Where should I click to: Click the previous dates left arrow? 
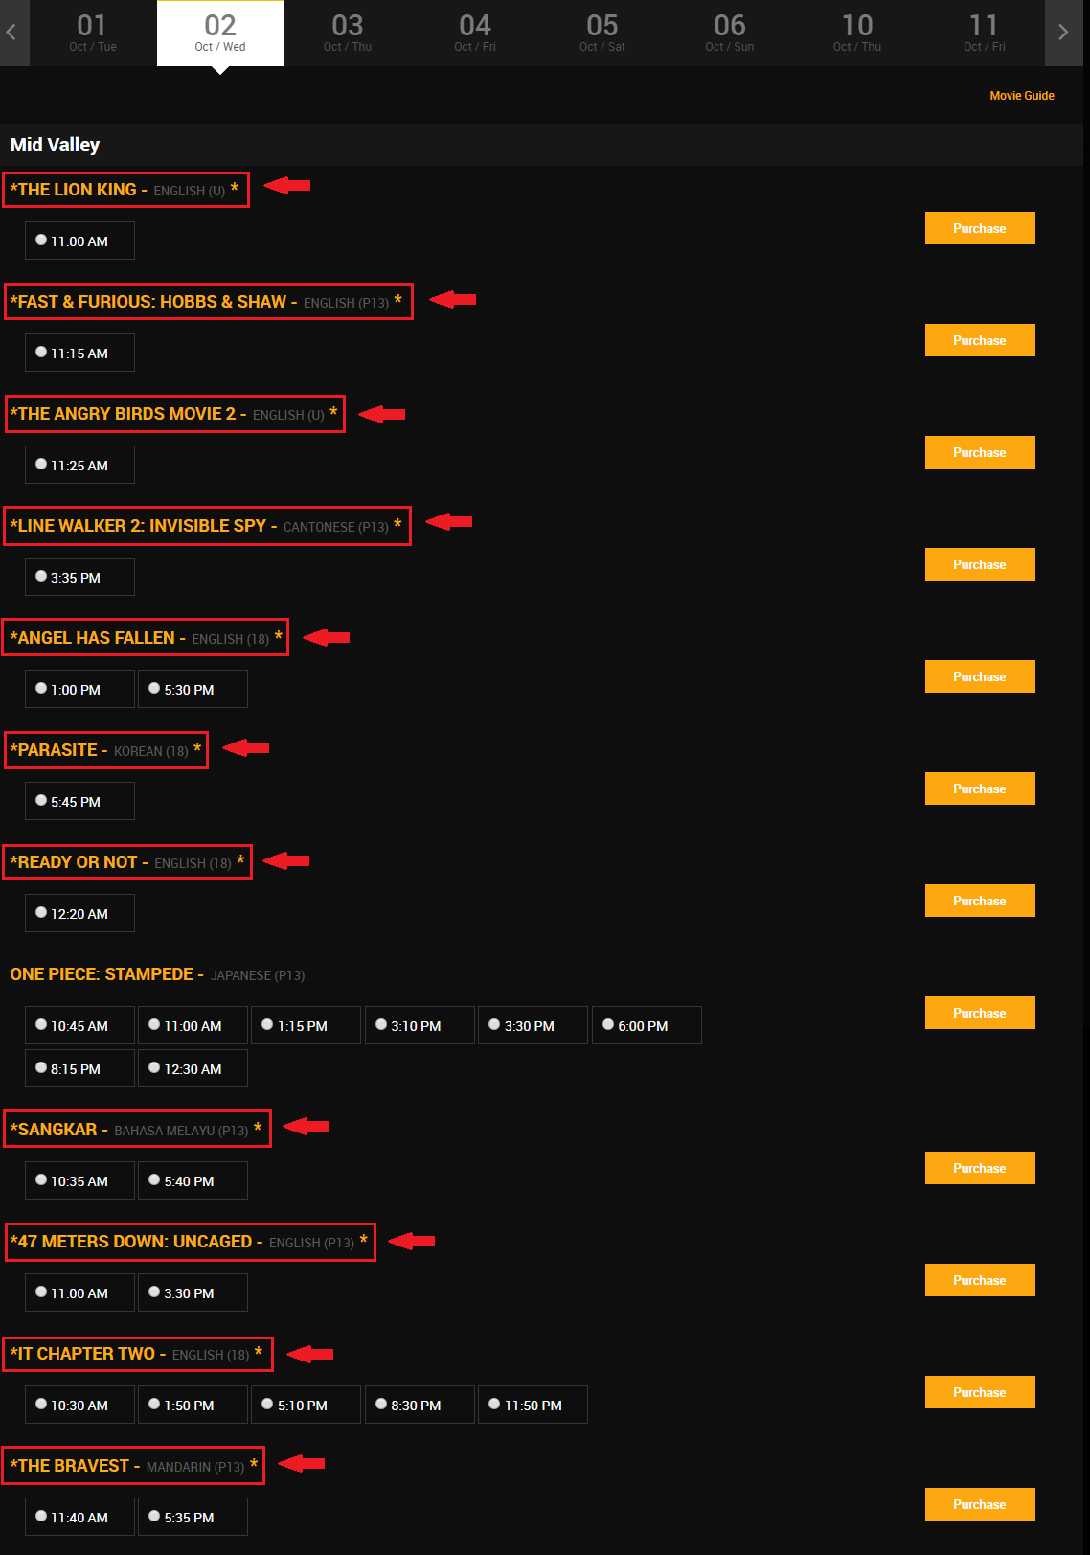[12, 33]
